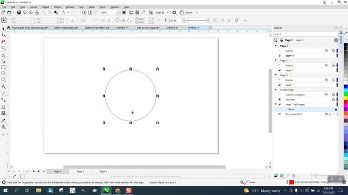Collapse Page 3 in Objects tree
This screenshot has height=195, width=348.
[x=276, y=75]
